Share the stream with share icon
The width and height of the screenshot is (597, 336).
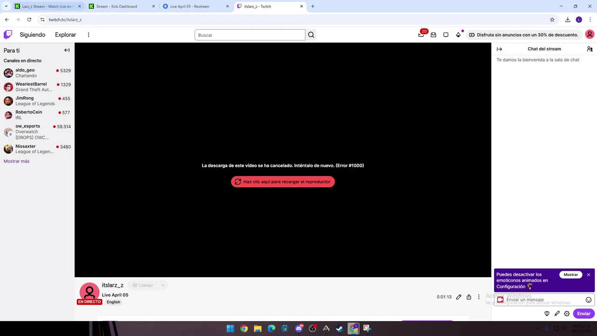[469, 297]
